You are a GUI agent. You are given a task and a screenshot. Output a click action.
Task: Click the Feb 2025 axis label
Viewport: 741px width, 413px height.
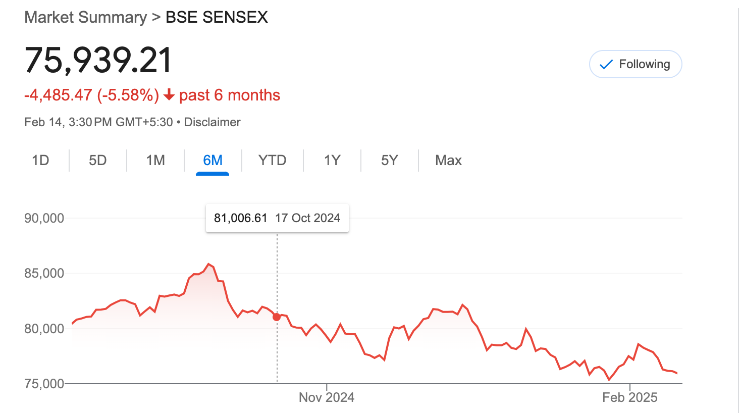click(630, 397)
